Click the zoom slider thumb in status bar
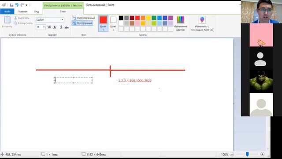The width and height of the screenshot is (282, 159). [x=247, y=154]
